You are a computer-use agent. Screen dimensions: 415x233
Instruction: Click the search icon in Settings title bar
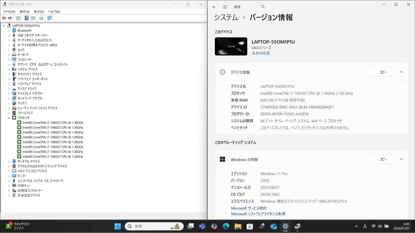(x=263, y=7)
